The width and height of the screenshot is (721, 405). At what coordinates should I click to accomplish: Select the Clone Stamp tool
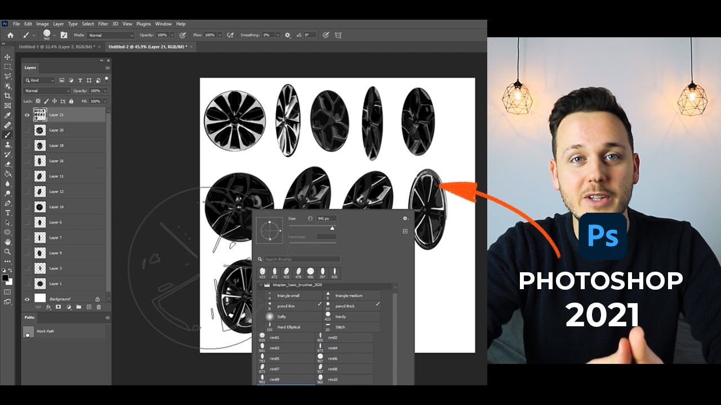pyautogui.click(x=8, y=145)
